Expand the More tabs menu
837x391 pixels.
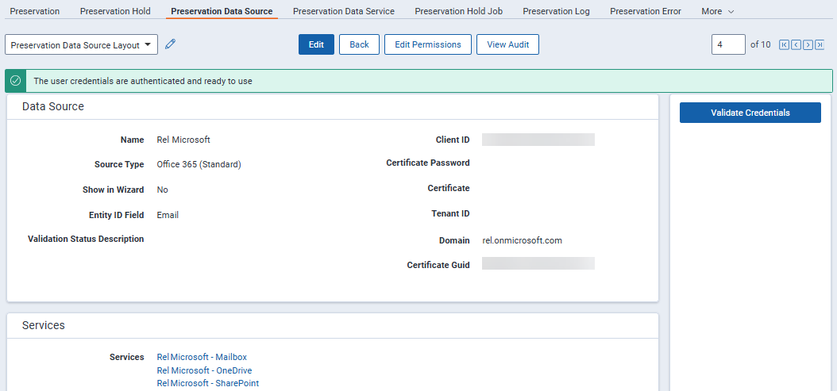point(717,11)
